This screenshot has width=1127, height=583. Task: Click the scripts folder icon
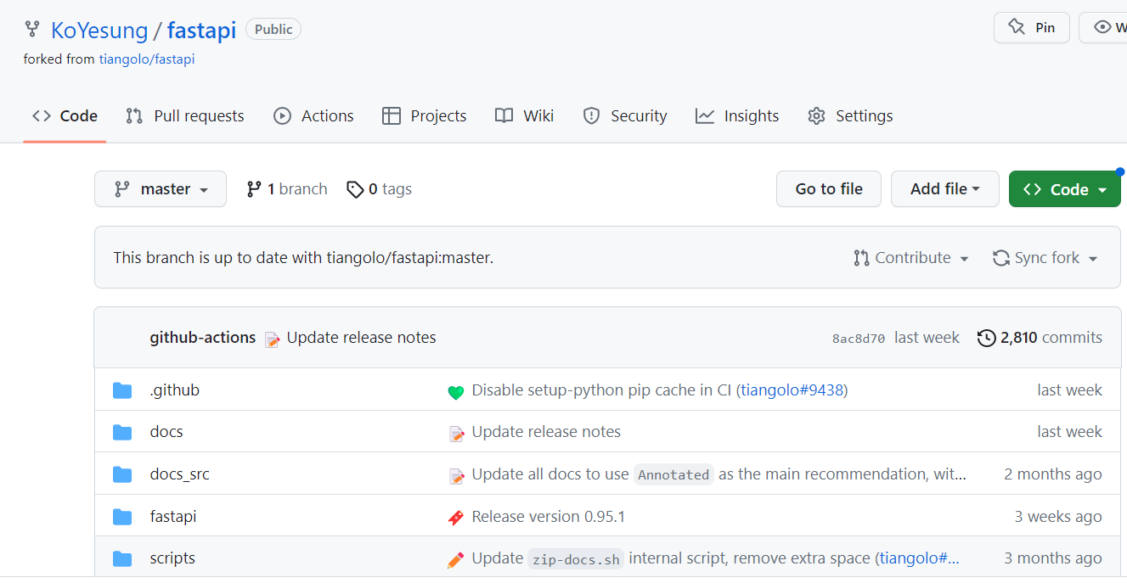[122, 558]
